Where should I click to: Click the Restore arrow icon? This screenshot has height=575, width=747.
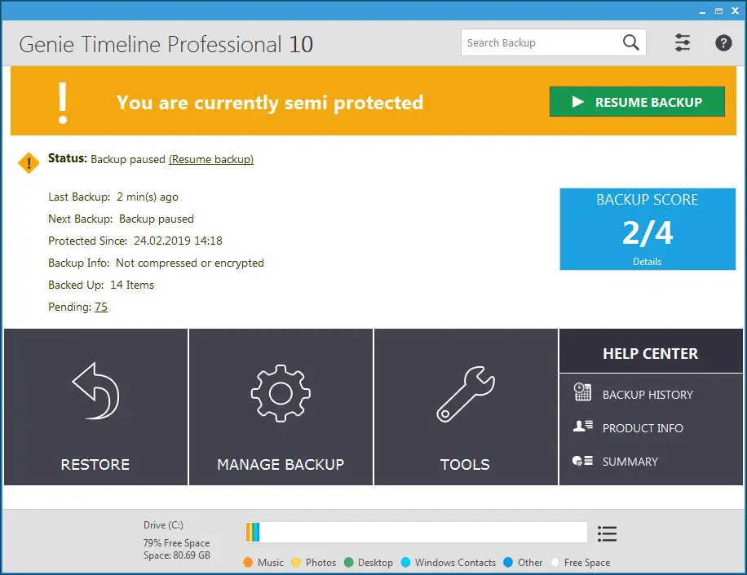click(95, 391)
